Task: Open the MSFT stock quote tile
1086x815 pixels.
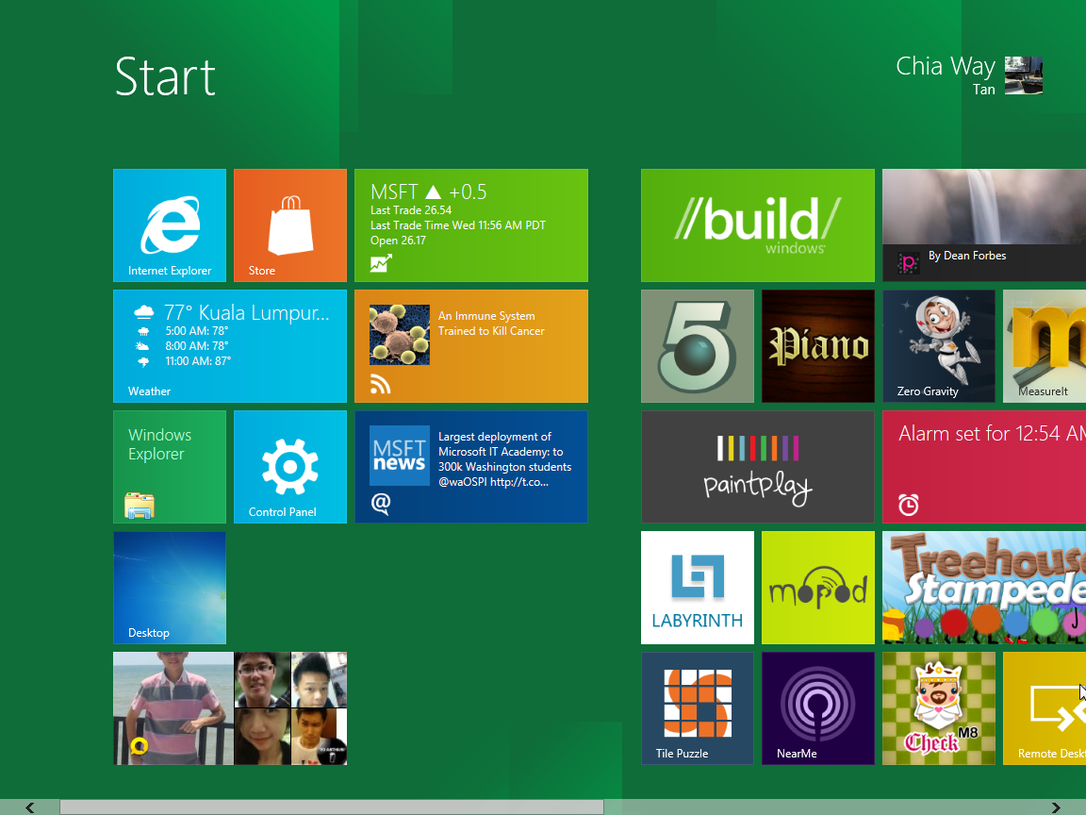Action: pyautogui.click(x=471, y=225)
